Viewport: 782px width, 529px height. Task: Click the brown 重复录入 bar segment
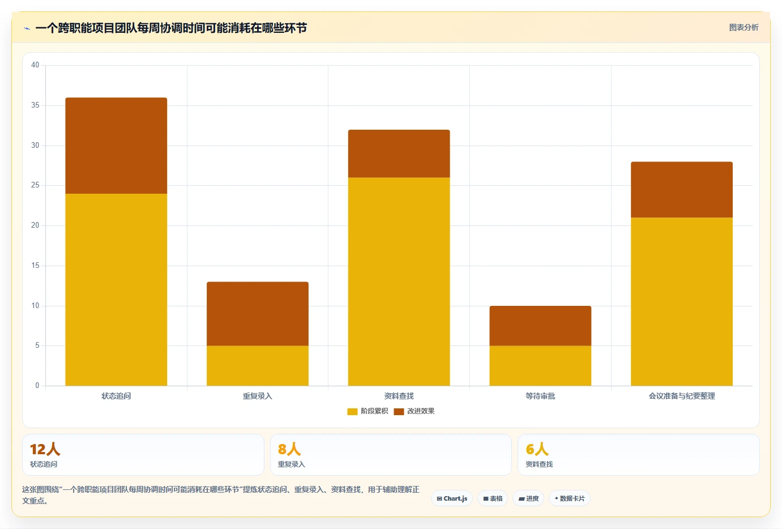coord(258,314)
